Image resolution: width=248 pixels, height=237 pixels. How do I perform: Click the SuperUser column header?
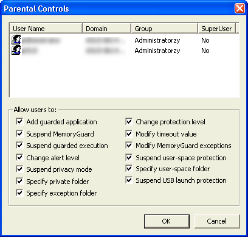tap(217, 29)
